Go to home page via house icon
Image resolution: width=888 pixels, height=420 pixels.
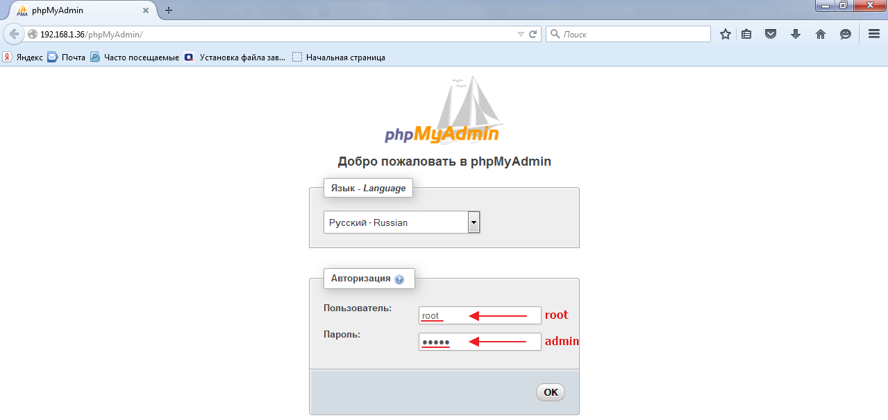pos(821,34)
